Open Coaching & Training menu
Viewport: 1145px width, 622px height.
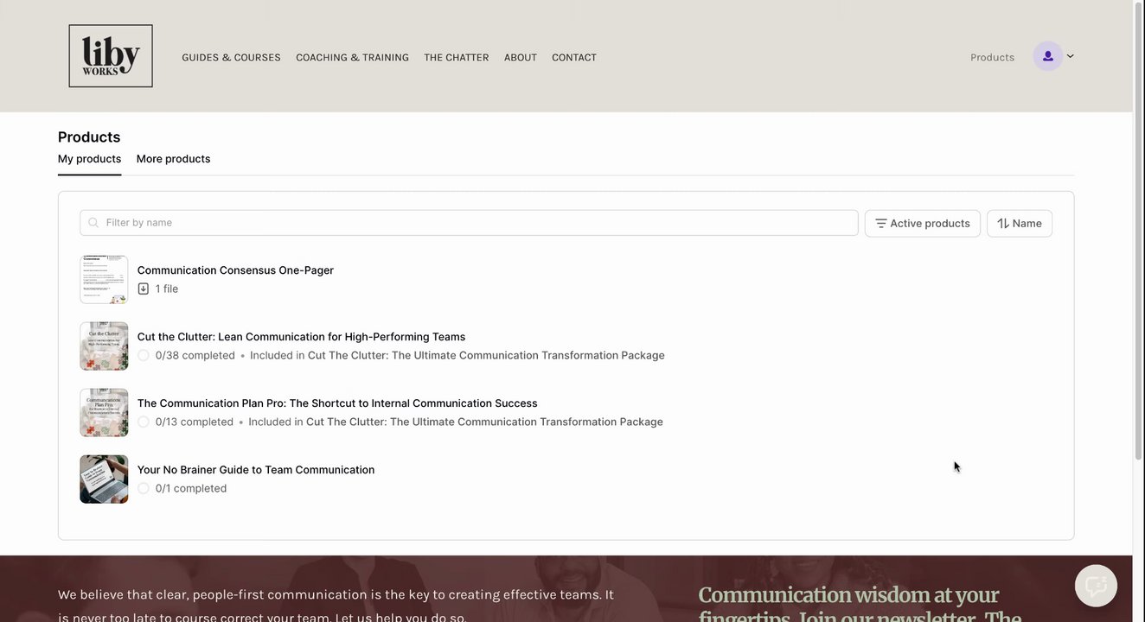352,57
